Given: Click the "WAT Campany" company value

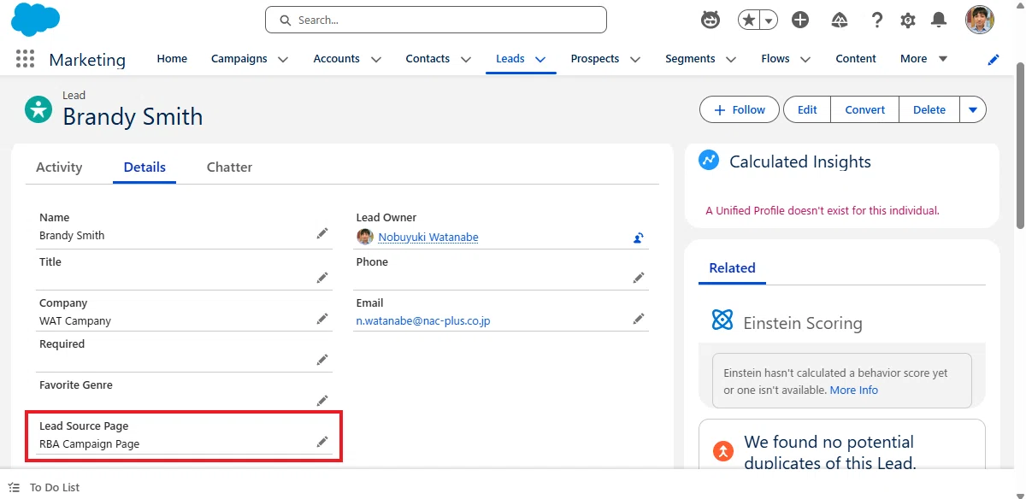Looking at the screenshot, I should coord(75,321).
